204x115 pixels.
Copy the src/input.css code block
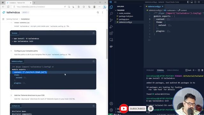(x=93, y=106)
